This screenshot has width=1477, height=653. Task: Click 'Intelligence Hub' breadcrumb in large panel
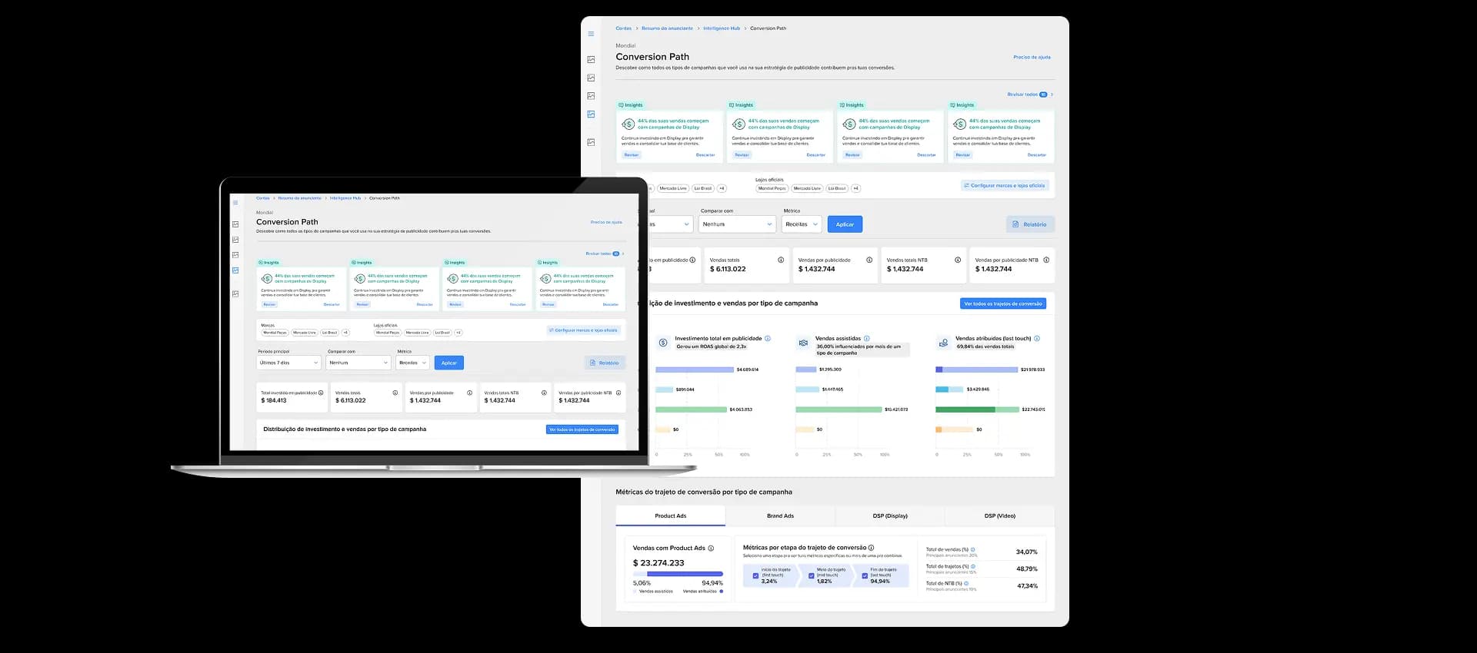point(721,28)
